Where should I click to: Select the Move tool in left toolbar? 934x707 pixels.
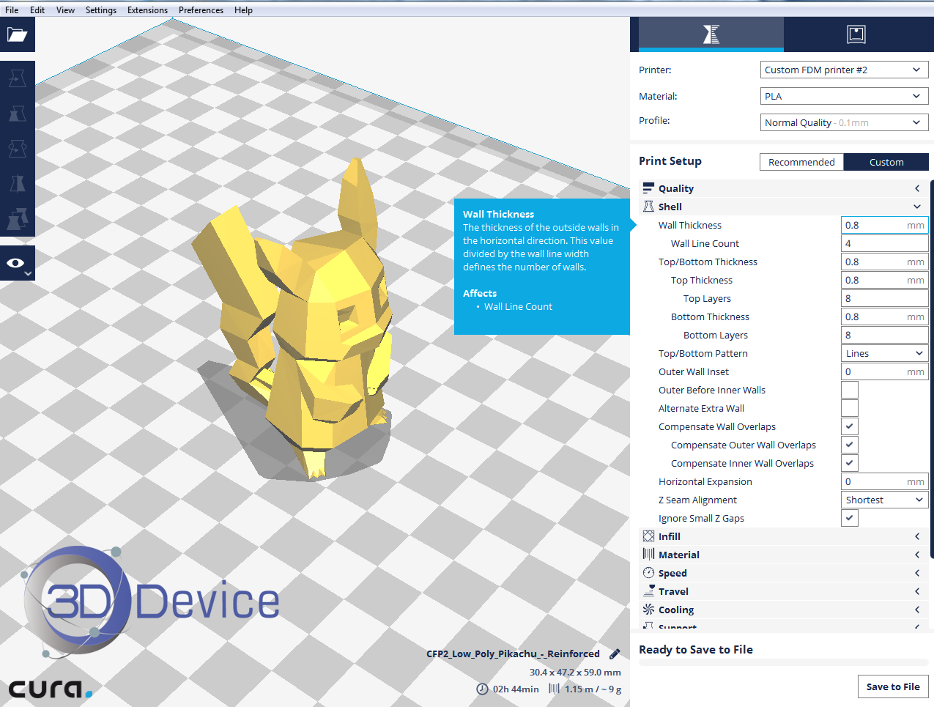click(x=17, y=78)
